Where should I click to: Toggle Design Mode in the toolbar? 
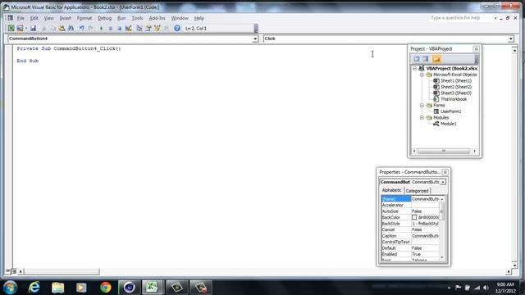(128, 29)
